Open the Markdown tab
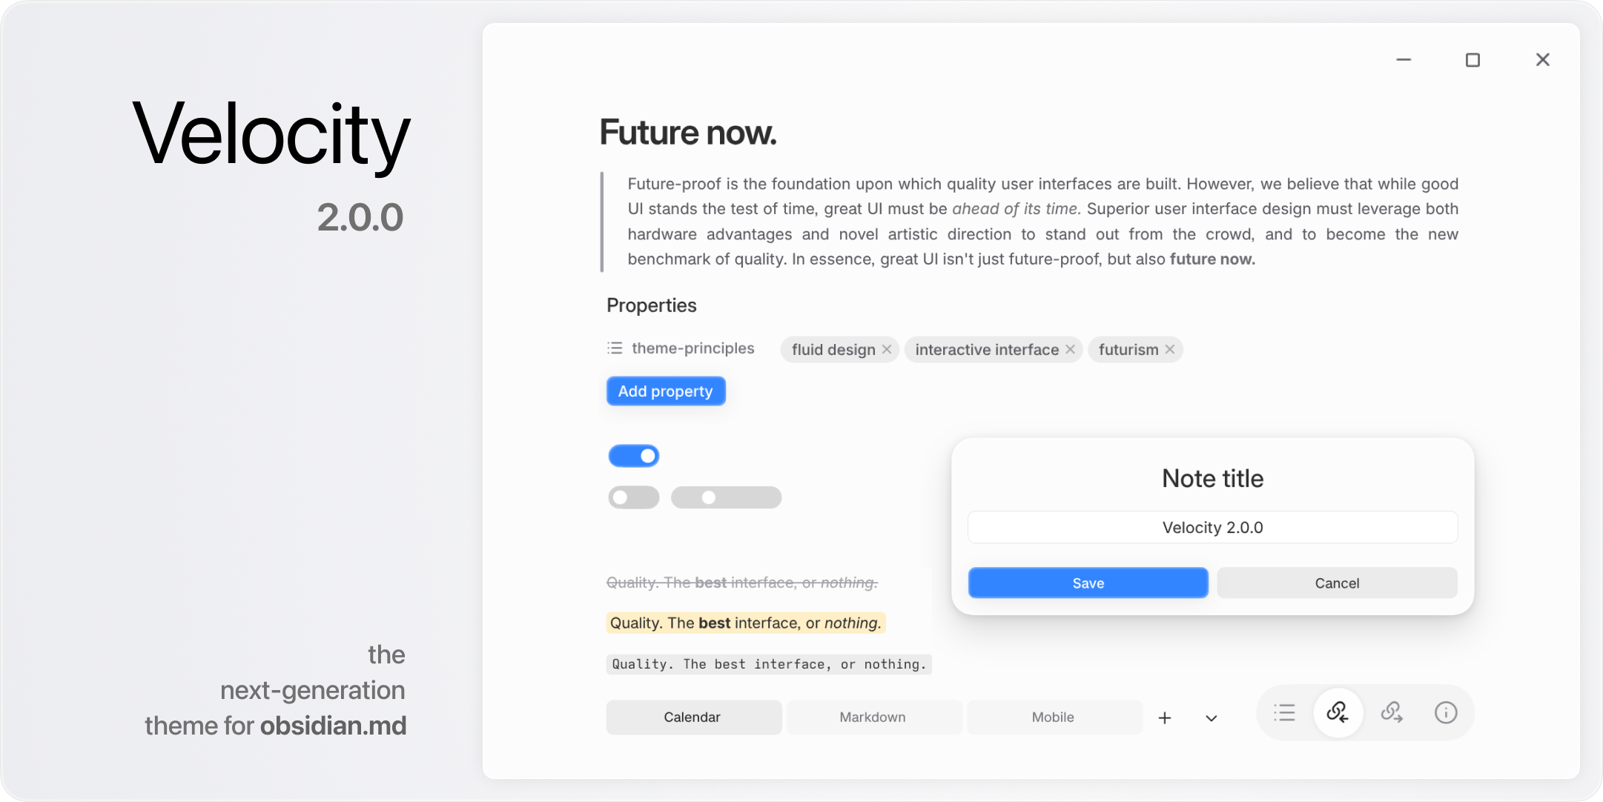Image resolution: width=1603 pixels, height=802 pixels. click(873, 718)
